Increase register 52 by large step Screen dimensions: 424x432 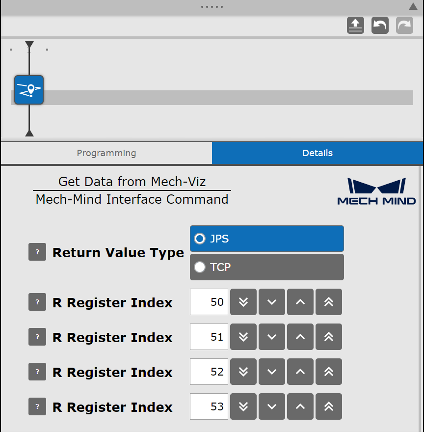(329, 372)
